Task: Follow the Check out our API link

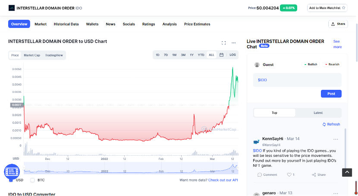Action: click(223, 180)
